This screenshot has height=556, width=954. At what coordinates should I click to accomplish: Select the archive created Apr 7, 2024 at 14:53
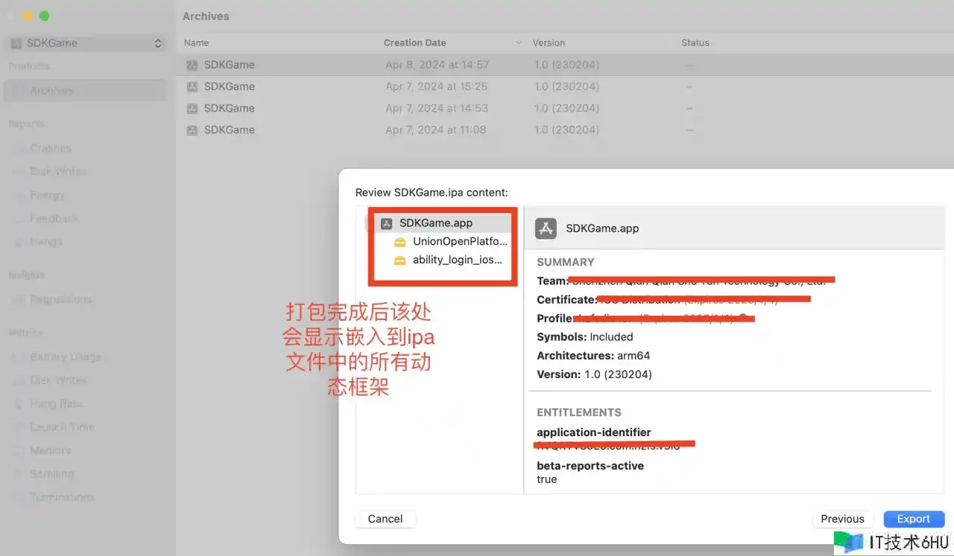[x=565, y=108]
